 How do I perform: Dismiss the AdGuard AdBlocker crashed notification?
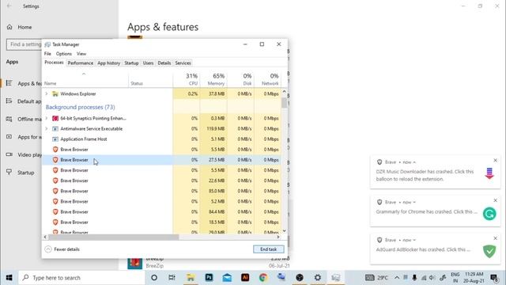(496, 238)
